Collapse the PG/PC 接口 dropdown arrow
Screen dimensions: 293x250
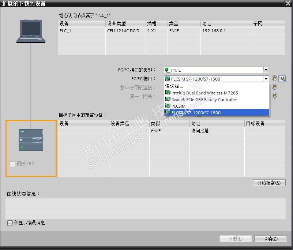click(x=266, y=79)
